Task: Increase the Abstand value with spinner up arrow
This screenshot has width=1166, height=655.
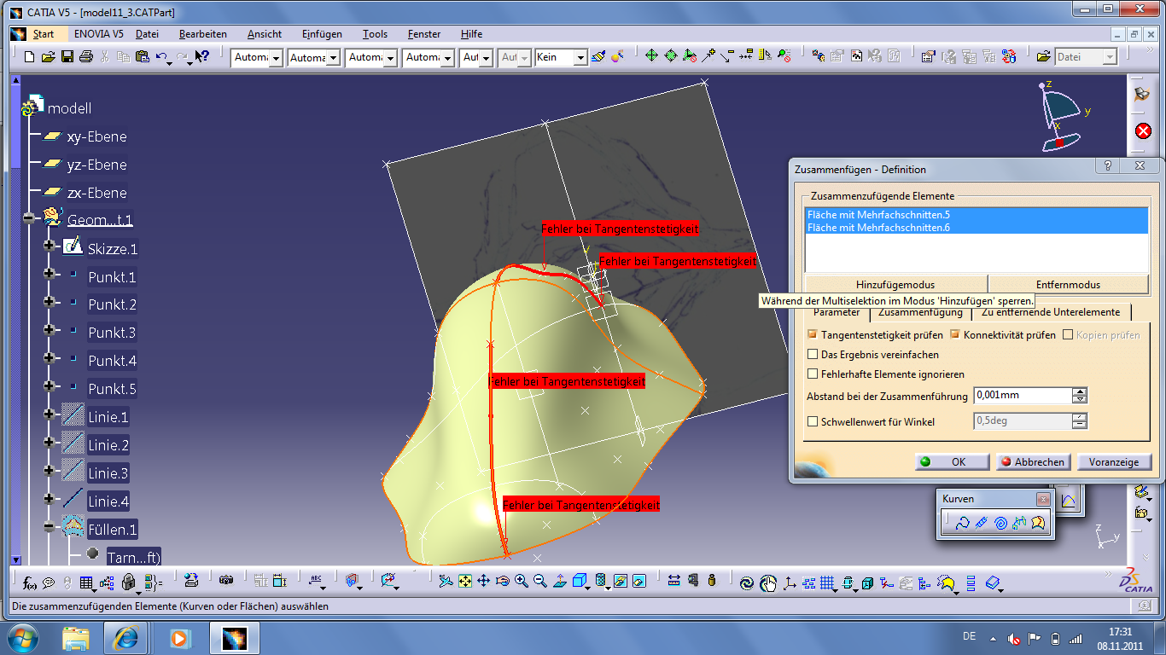Action: click(1080, 391)
